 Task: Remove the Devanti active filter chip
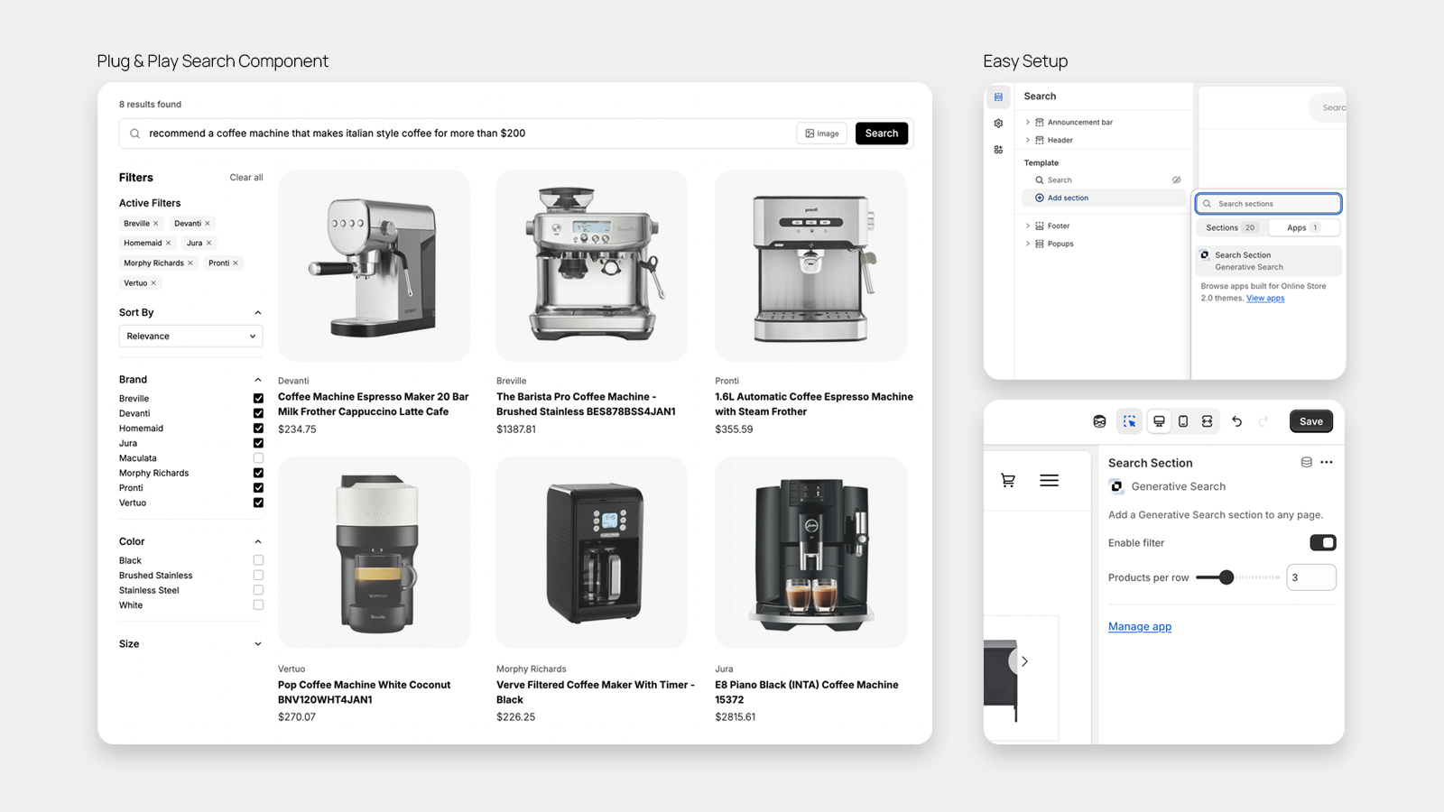click(x=208, y=224)
